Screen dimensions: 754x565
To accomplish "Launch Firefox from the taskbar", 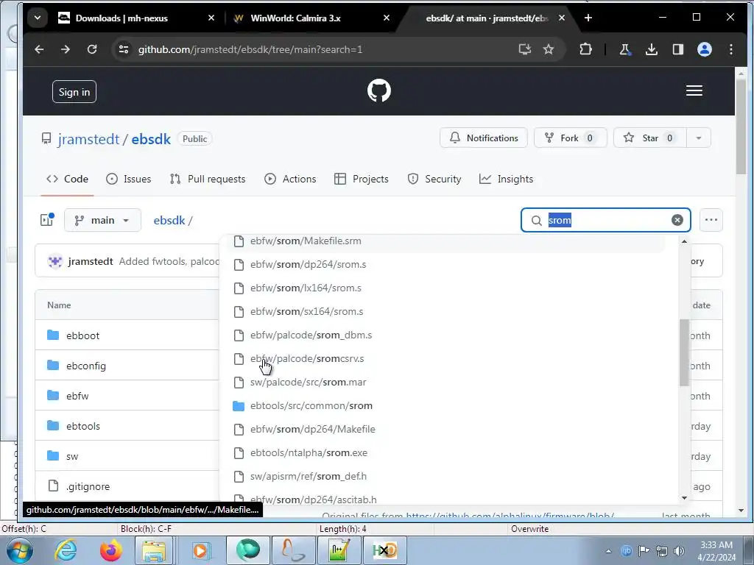I will click(111, 550).
